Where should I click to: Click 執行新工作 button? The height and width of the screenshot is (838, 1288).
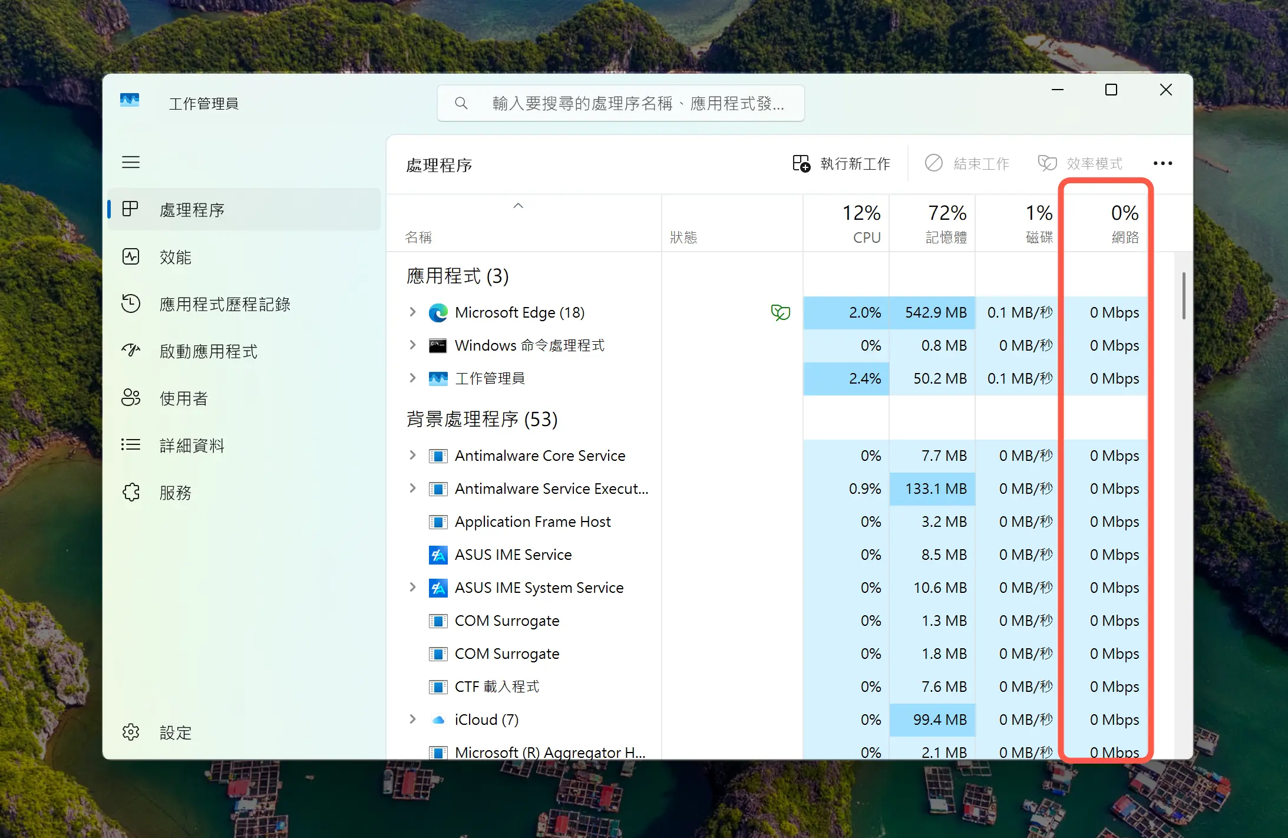(x=841, y=163)
